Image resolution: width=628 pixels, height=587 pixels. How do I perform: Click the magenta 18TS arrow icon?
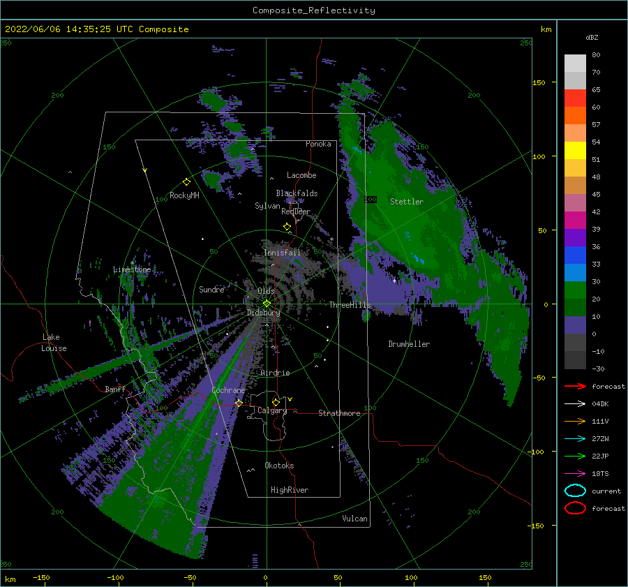[575, 474]
